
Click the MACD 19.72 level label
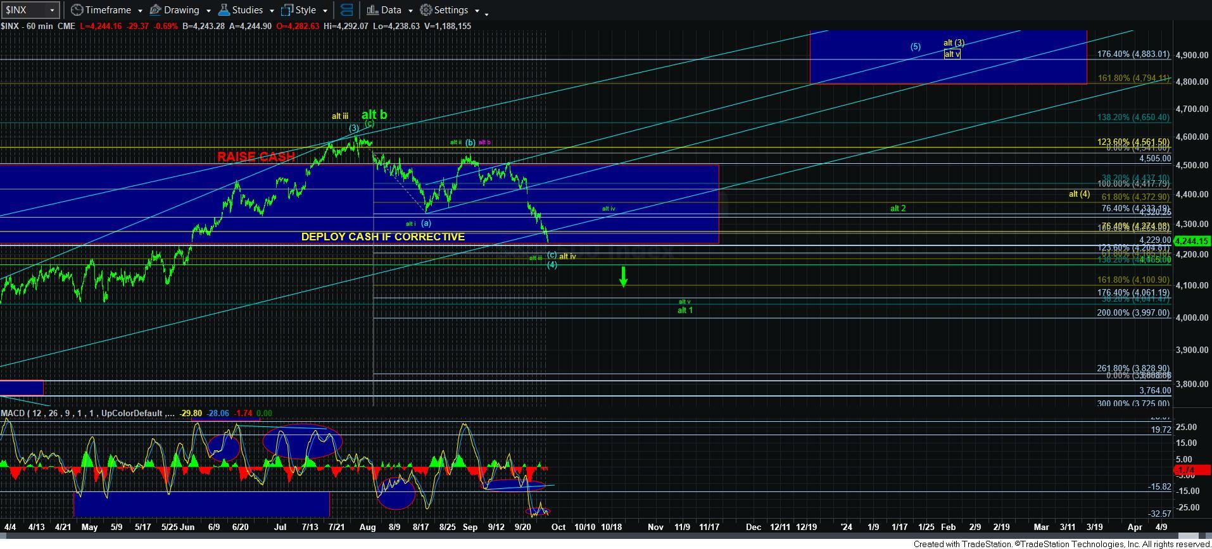1161,430
